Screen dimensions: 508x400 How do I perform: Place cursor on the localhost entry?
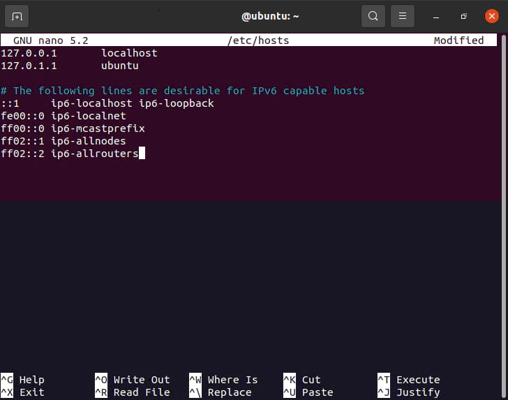click(129, 53)
